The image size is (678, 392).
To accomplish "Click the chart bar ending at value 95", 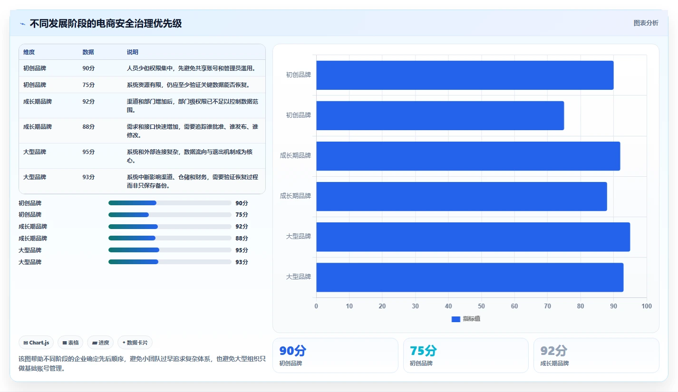I will coord(473,237).
